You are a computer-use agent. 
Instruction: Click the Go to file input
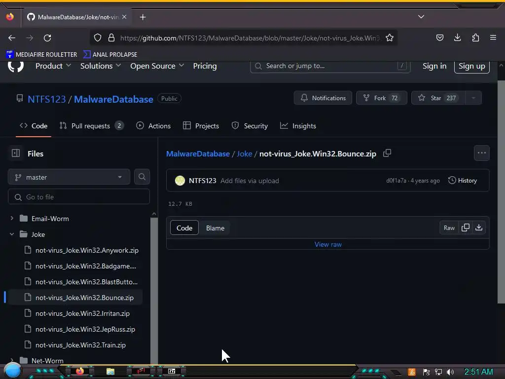coord(79,196)
